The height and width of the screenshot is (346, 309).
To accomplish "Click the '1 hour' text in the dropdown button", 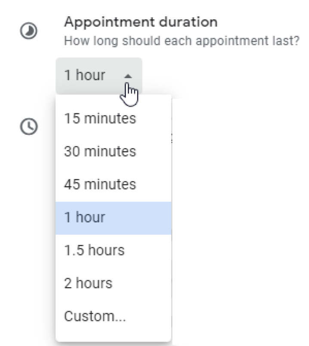I will point(85,76).
